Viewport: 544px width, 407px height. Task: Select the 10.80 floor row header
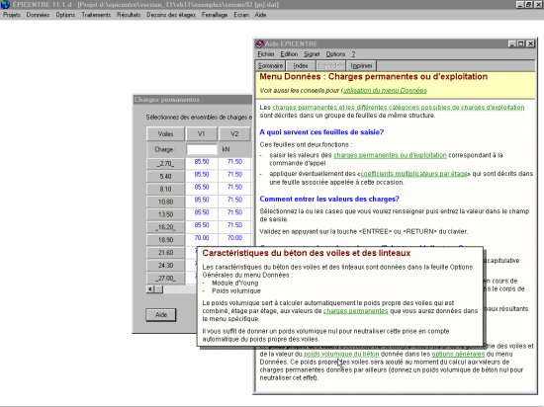[165, 202]
